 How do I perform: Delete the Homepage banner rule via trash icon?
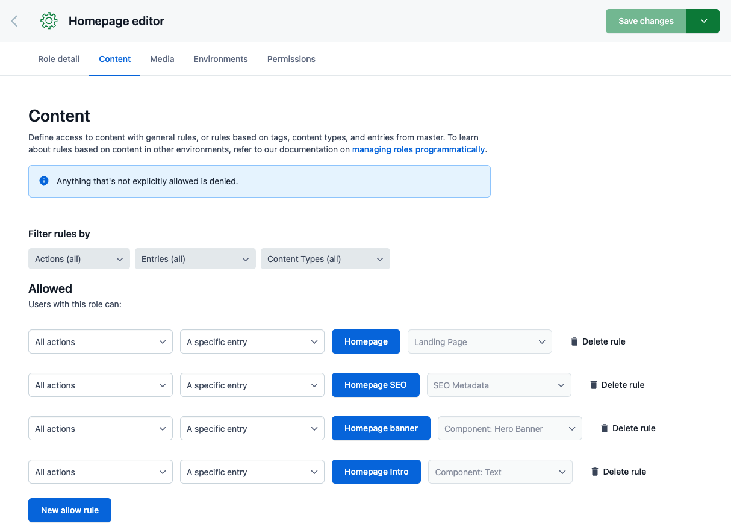pos(604,428)
